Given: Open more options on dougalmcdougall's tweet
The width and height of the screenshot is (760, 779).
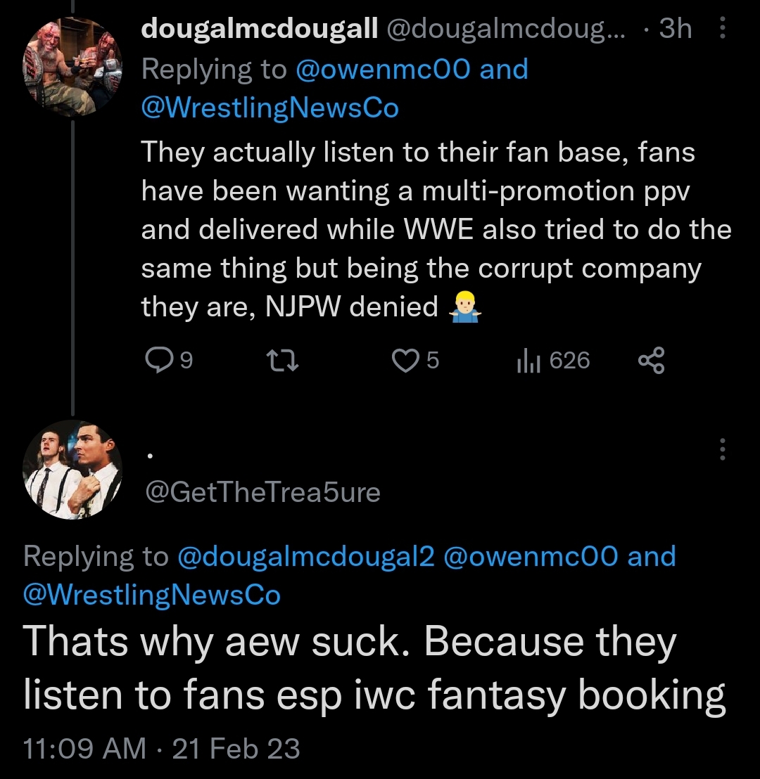Looking at the screenshot, I should (723, 29).
